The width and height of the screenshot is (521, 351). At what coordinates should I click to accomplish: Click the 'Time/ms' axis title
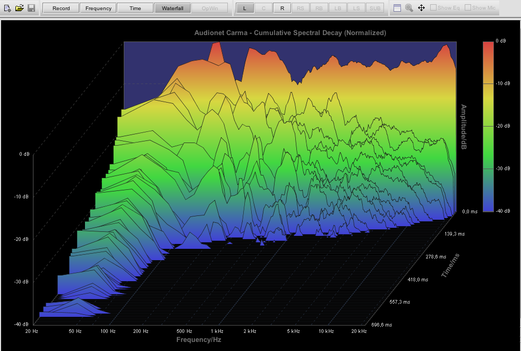click(x=450, y=265)
